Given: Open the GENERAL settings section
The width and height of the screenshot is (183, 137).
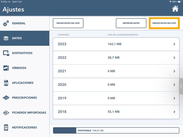Looking at the screenshot, I should click(25, 23).
